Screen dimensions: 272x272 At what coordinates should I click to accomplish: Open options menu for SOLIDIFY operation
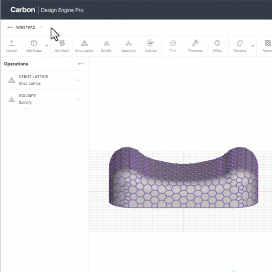78,99
